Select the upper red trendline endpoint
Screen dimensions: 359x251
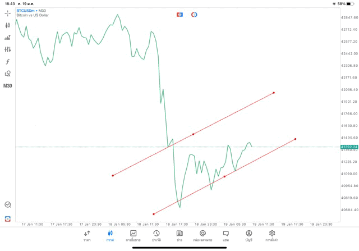coord(274,93)
